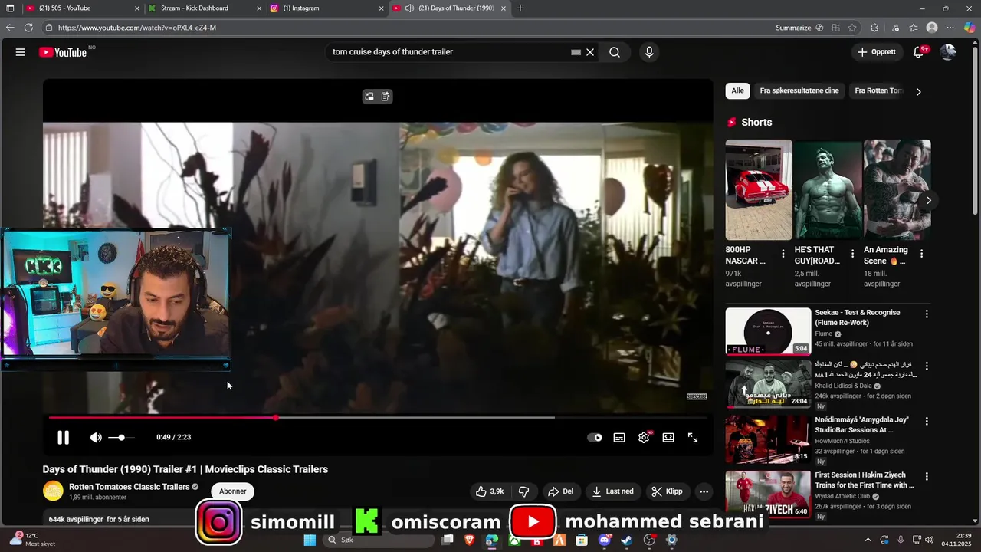Click Summarize in the address bar
This screenshot has width=981, height=552.
[x=799, y=28]
